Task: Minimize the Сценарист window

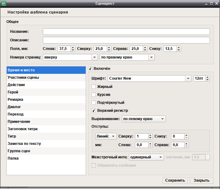Action: [x=206, y=4]
